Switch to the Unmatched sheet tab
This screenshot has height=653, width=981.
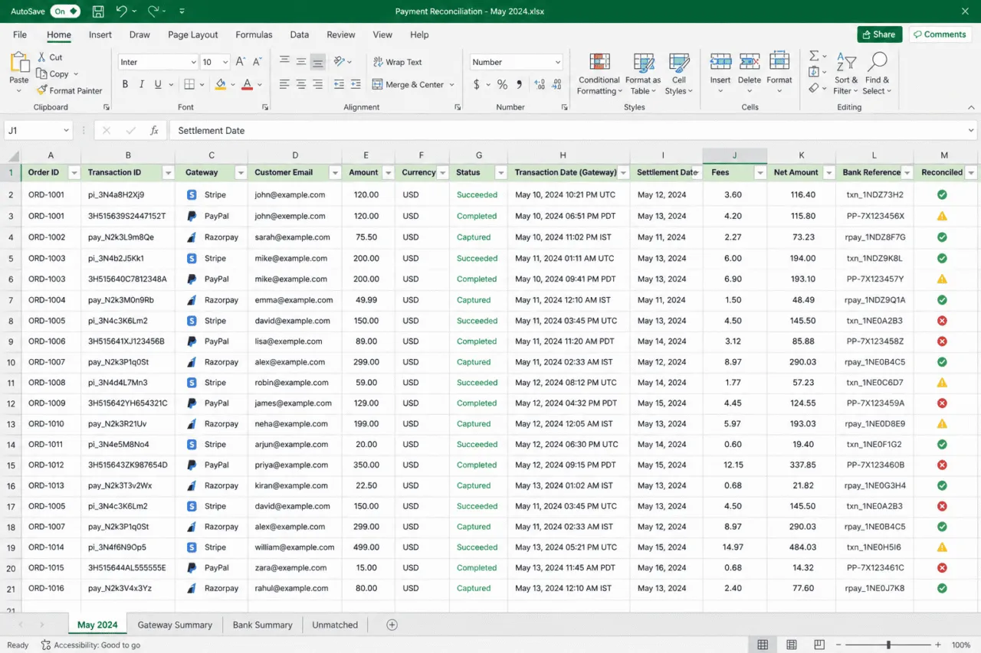pos(335,625)
